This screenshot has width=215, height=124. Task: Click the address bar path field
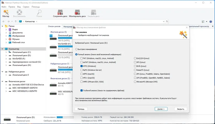tap(92, 21)
